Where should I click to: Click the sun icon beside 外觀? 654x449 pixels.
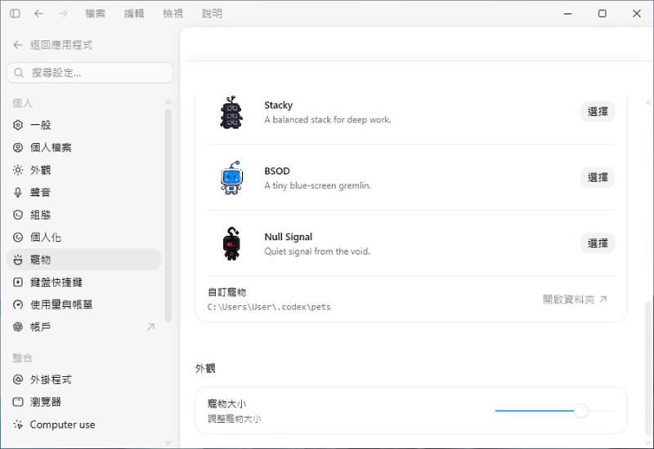(18, 170)
